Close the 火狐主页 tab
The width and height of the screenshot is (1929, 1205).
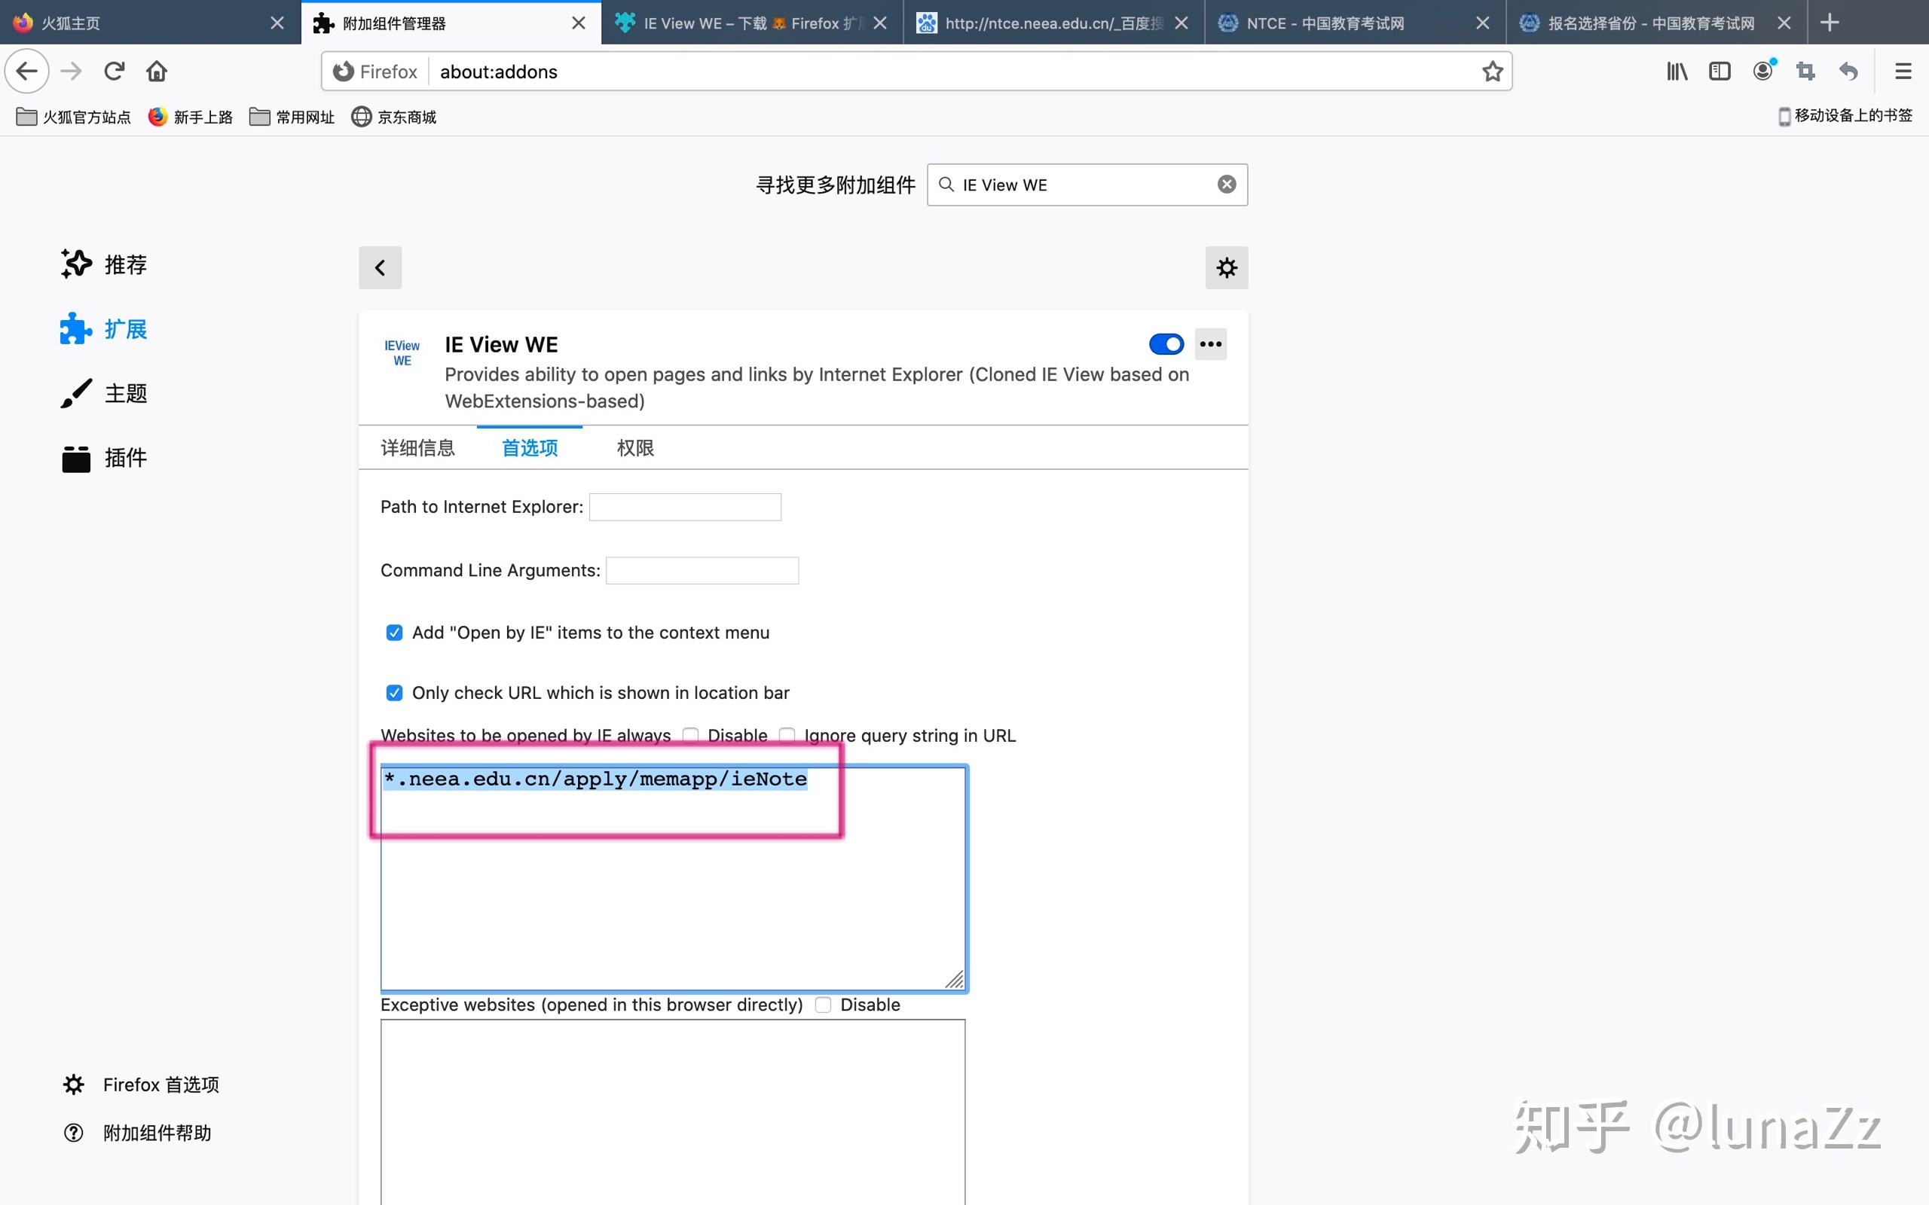pyautogui.click(x=277, y=23)
